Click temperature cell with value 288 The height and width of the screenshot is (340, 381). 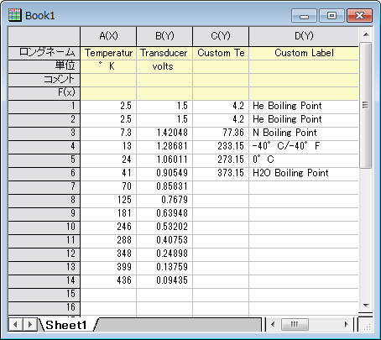pos(108,241)
